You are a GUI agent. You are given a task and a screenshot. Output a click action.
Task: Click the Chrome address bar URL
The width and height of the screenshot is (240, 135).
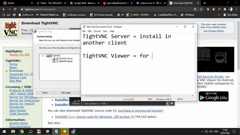click(40, 9)
